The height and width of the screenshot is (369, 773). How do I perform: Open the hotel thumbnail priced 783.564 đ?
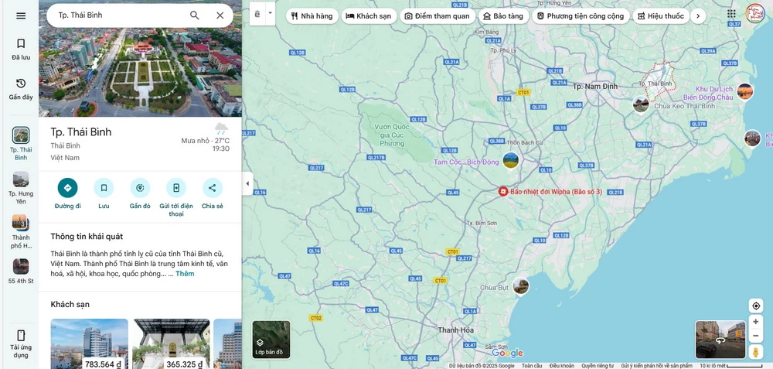coord(89,343)
